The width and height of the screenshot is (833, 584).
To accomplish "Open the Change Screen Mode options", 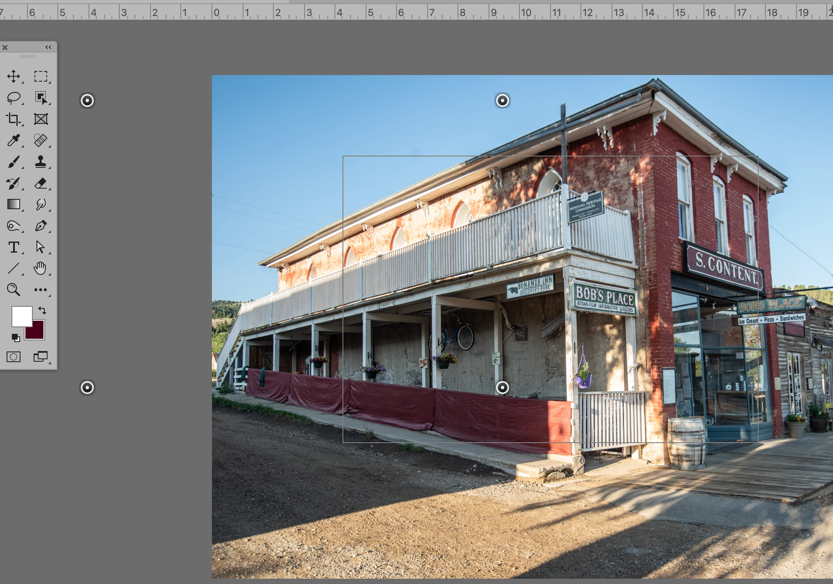I will [x=41, y=357].
